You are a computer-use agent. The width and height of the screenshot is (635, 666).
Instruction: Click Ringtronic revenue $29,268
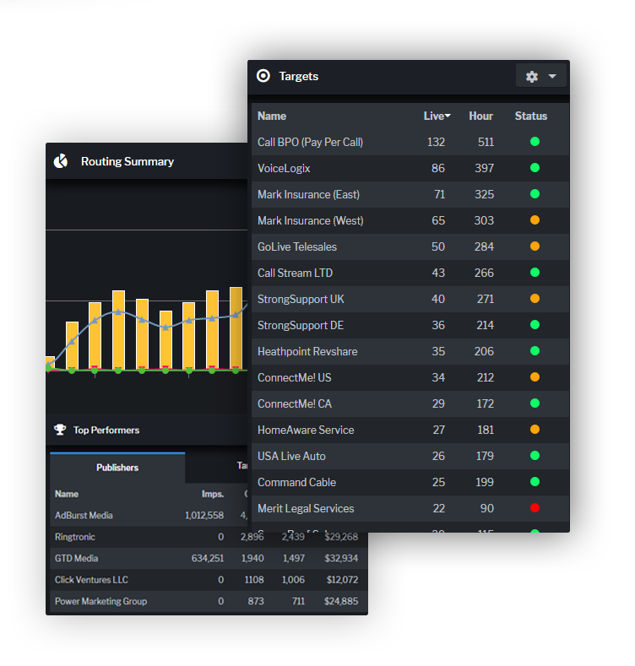341,537
